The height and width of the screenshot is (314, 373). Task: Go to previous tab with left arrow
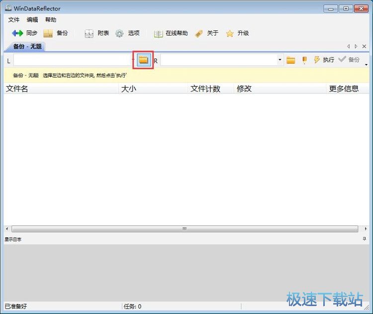click(x=348, y=46)
